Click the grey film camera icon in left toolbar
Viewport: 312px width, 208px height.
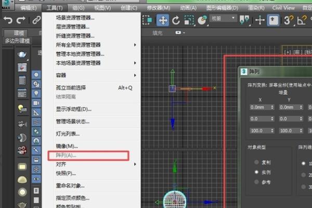[22, 124]
